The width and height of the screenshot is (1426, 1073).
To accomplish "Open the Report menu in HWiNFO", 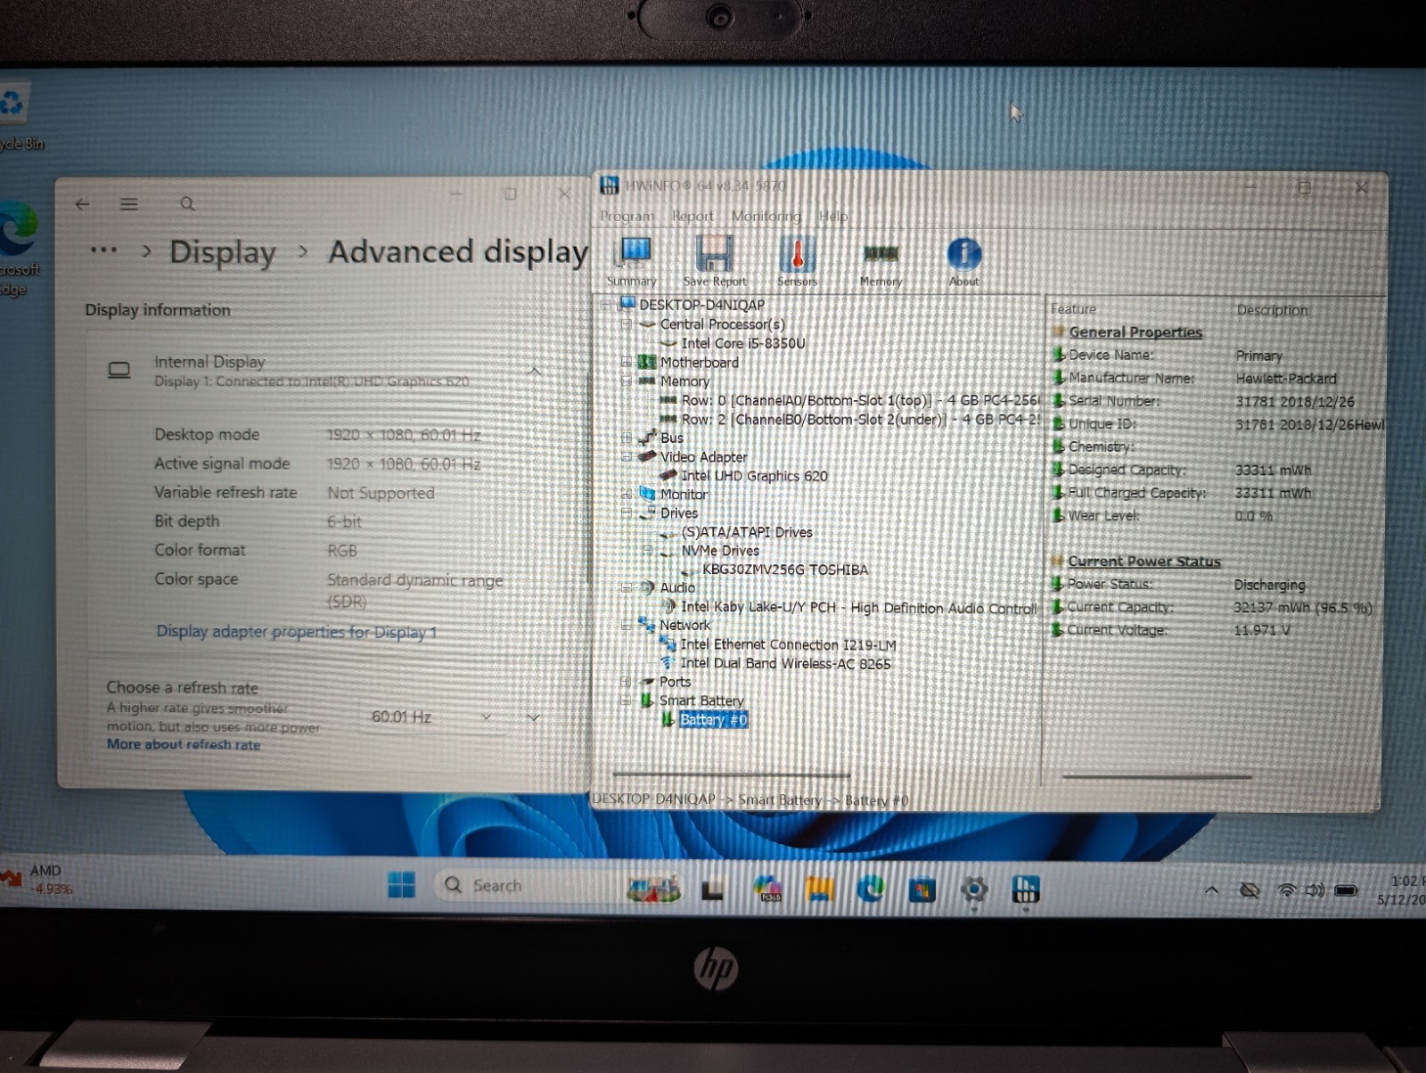I will click(x=693, y=216).
